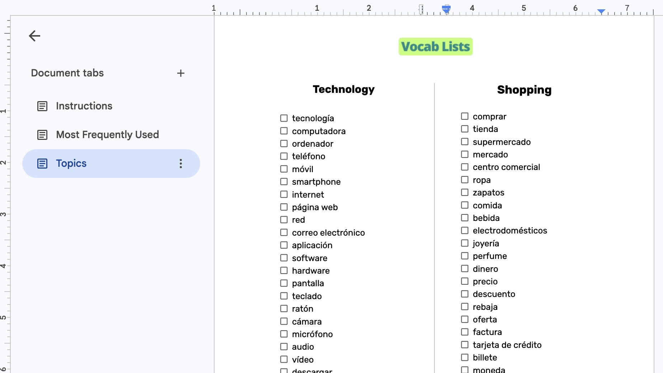Check the tarjeta de crédito checkbox
663x373 pixels.
pos(465,345)
